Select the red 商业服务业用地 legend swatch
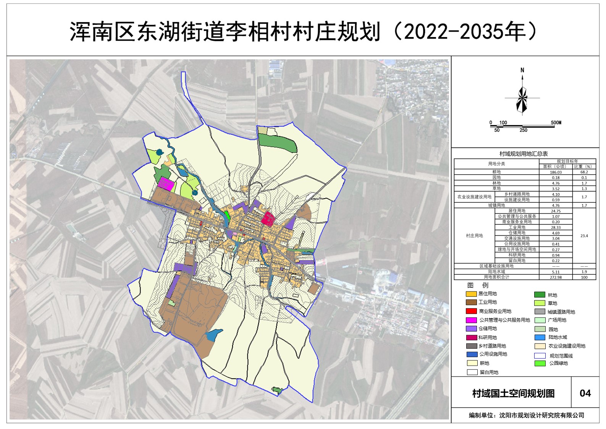The width and height of the screenshot is (606, 429). (471, 311)
